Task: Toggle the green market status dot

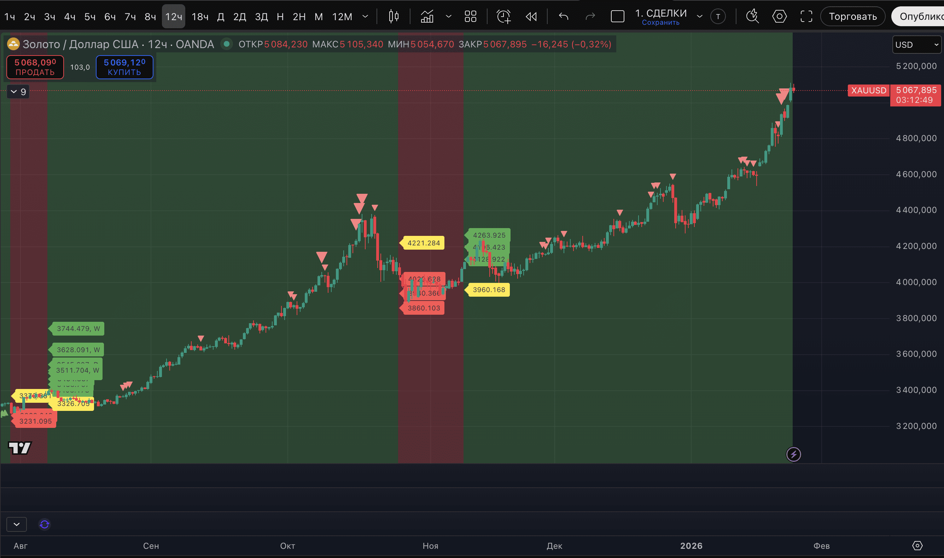Action: coord(226,44)
